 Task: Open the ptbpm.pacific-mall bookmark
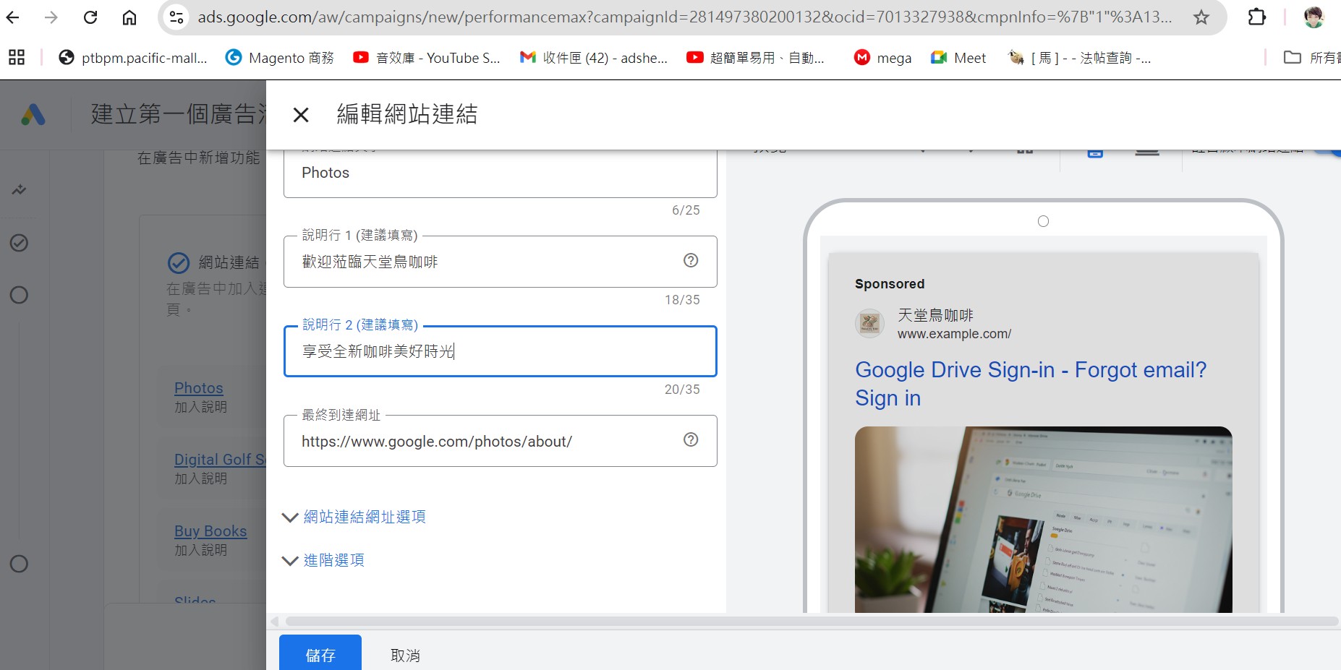(x=133, y=58)
